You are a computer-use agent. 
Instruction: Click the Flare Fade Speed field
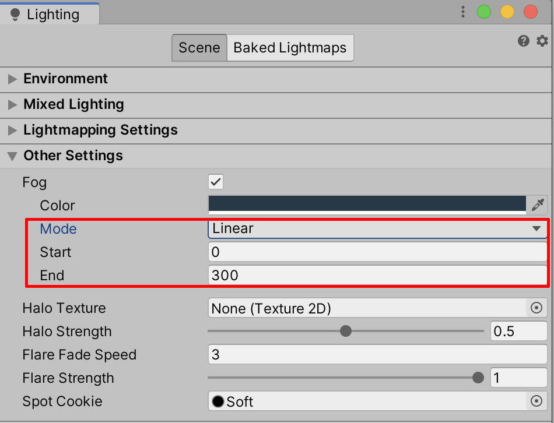click(x=377, y=355)
